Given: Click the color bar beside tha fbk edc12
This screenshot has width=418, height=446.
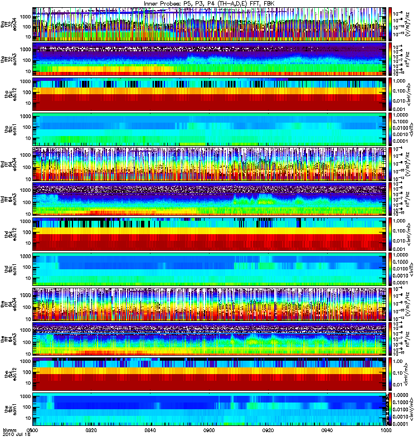Looking at the screenshot, I should point(390,94).
